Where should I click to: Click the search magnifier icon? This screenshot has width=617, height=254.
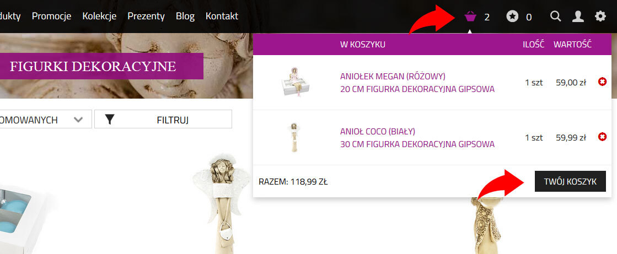(555, 16)
